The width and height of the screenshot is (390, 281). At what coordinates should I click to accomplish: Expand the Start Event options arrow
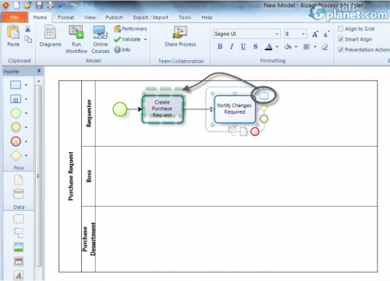[x=26, y=113]
